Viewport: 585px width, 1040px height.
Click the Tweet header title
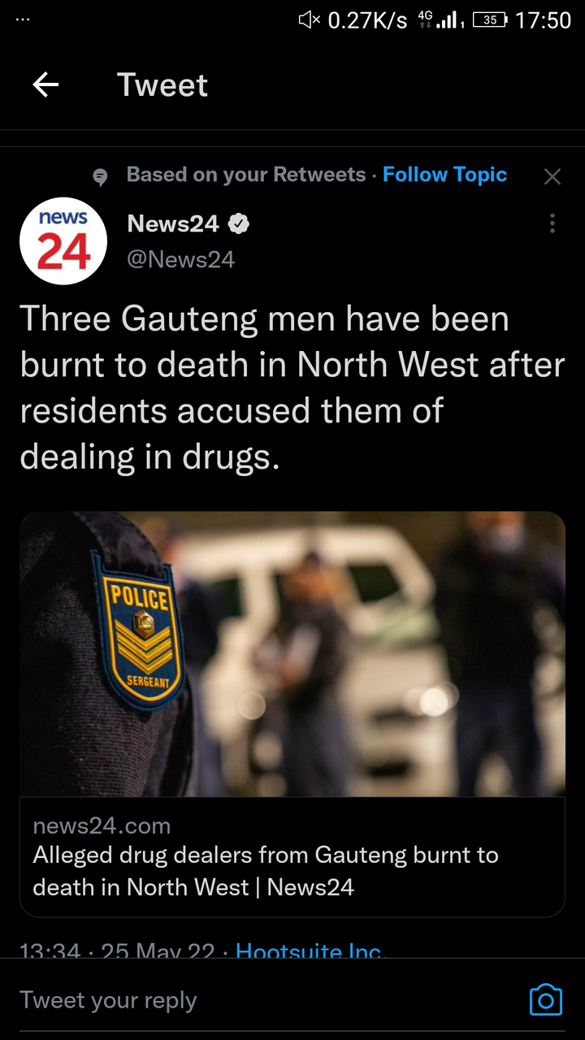162,84
